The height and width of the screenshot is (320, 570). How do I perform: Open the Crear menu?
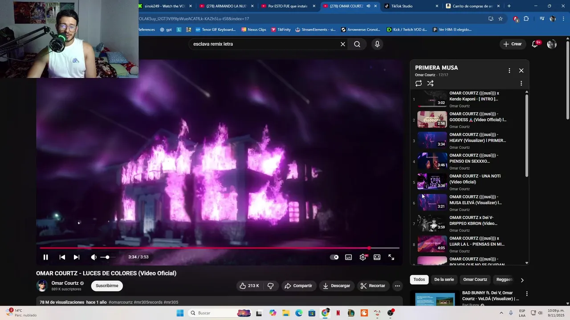point(513,44)
